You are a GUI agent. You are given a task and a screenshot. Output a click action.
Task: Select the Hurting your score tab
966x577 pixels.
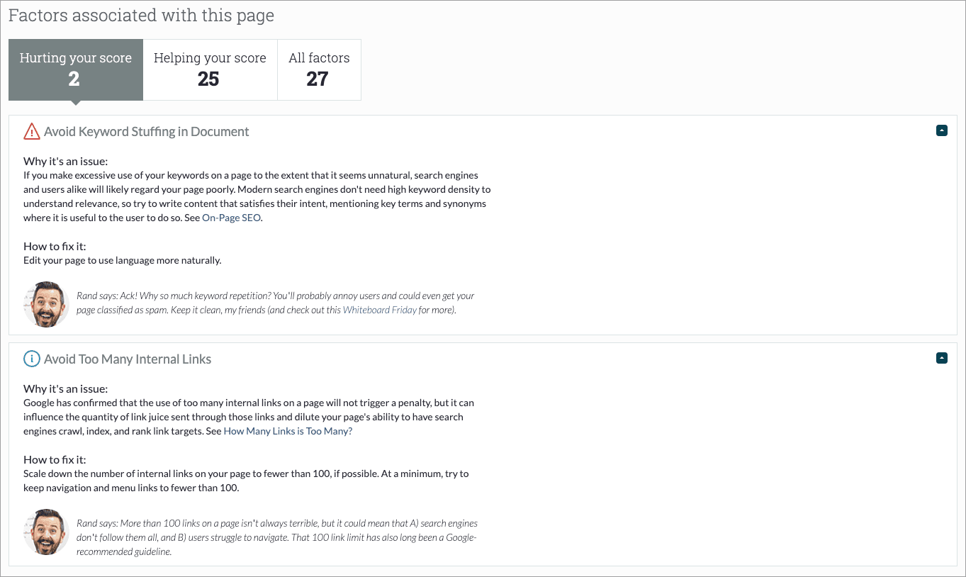[76, 69]
